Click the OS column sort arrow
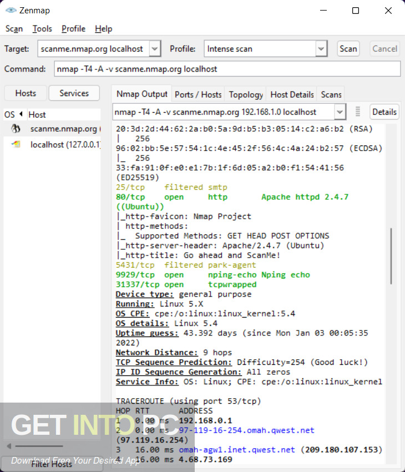This screenshot has height=472, width=405. click(21, 114)
